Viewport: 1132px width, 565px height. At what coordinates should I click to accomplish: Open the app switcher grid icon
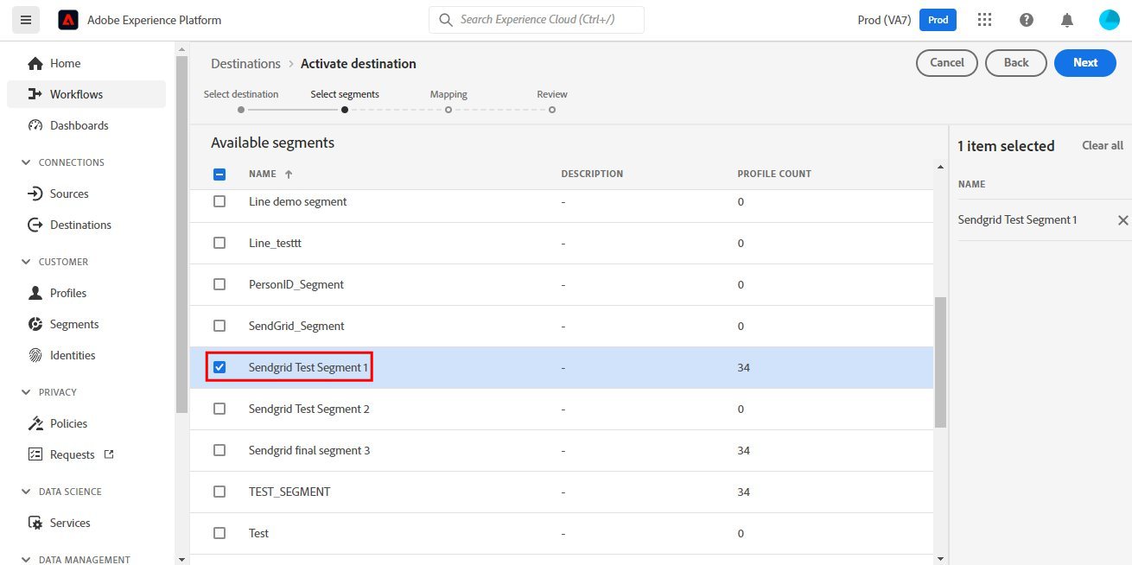click(984, 20)
